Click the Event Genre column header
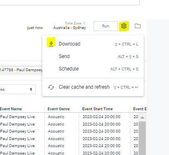The image size is (169, 155). coord(59,109)
